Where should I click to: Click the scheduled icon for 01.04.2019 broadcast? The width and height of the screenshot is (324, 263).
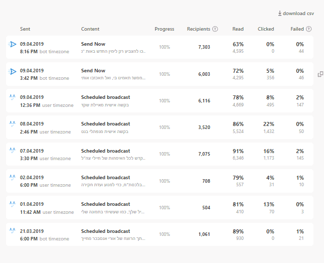[x=13, y=204]
